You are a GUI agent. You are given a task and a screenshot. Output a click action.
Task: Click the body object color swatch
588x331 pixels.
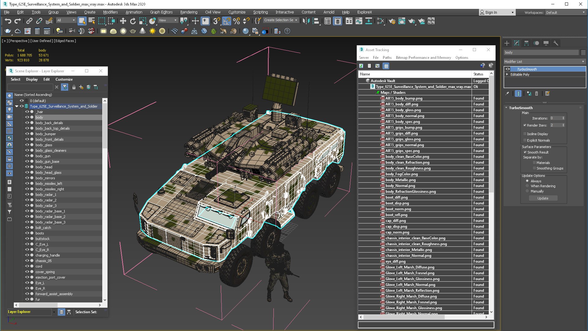coord(583,52)
